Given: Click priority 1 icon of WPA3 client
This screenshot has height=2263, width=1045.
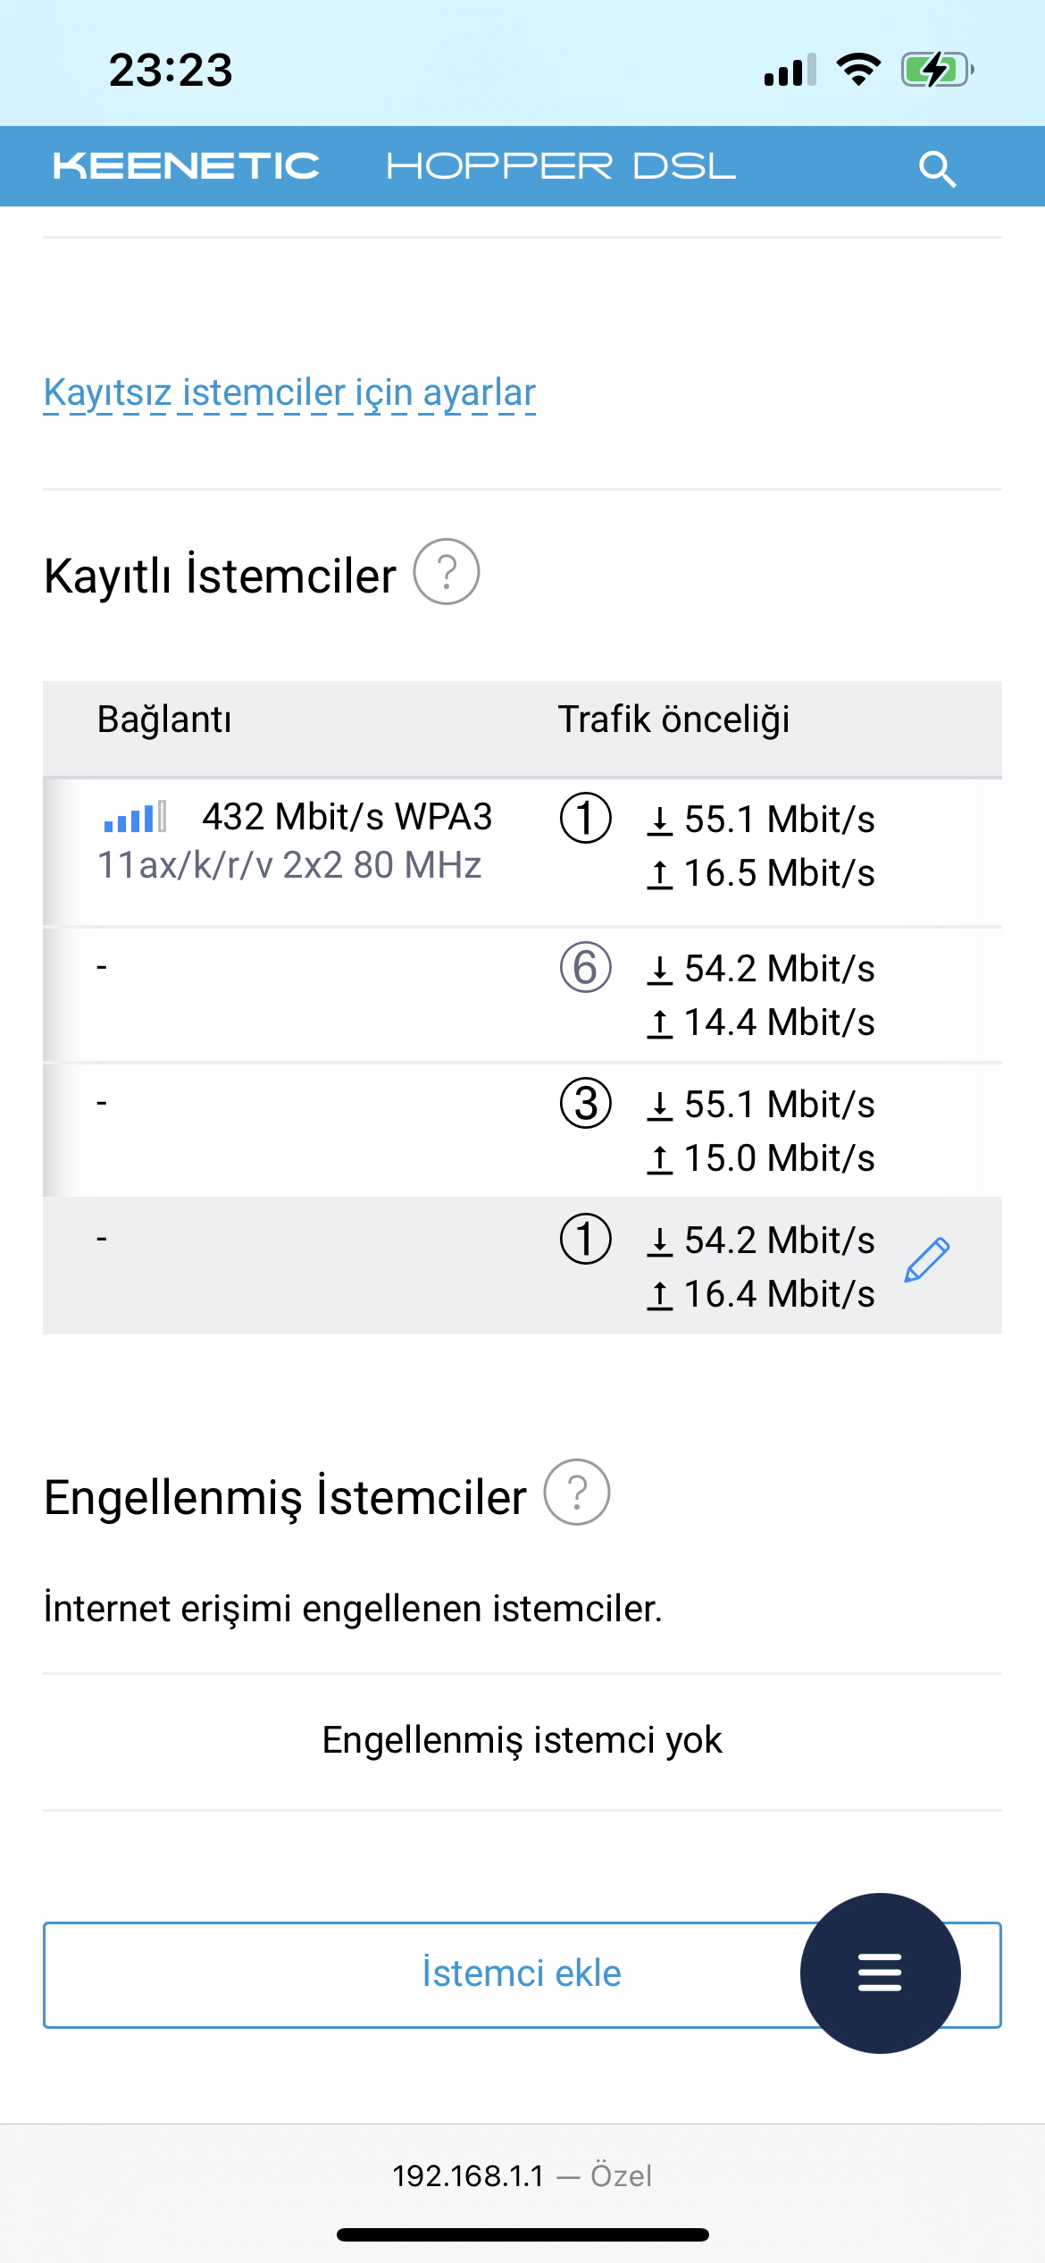Looking at the screenshot, I should click(586, 818).
